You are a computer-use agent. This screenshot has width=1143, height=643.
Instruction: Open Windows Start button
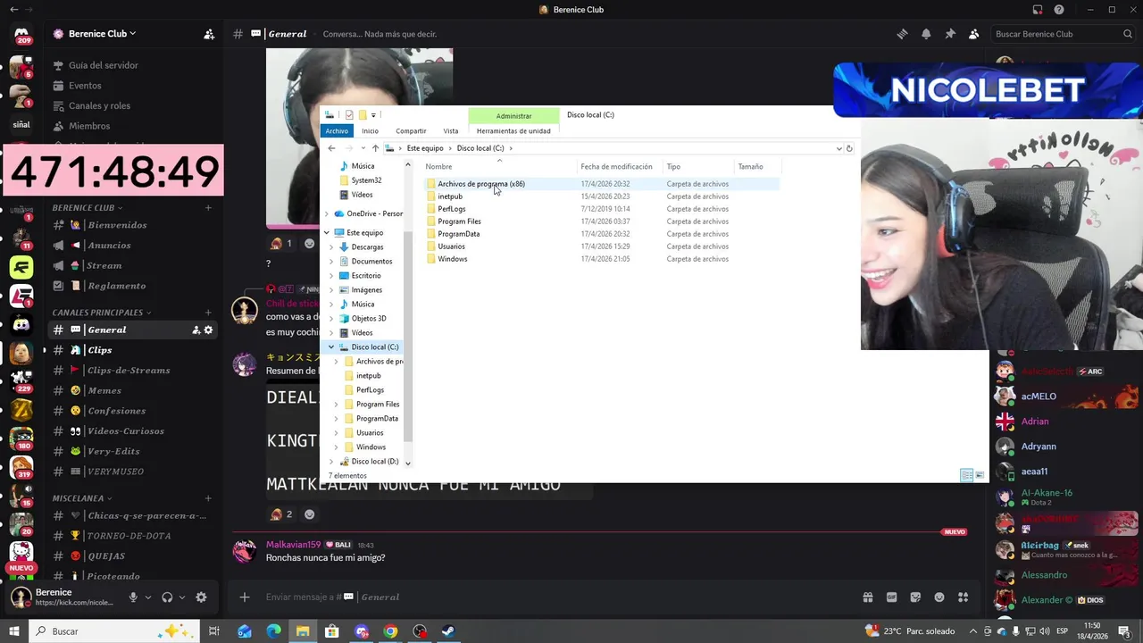[x=14, y=631]
